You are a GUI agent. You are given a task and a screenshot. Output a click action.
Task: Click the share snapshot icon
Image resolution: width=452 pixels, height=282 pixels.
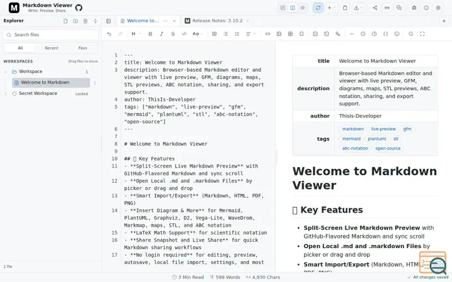(x=375, y=8)
